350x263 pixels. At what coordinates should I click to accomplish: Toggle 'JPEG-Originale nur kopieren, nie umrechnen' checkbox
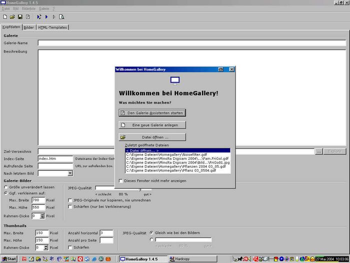[70, 200]
